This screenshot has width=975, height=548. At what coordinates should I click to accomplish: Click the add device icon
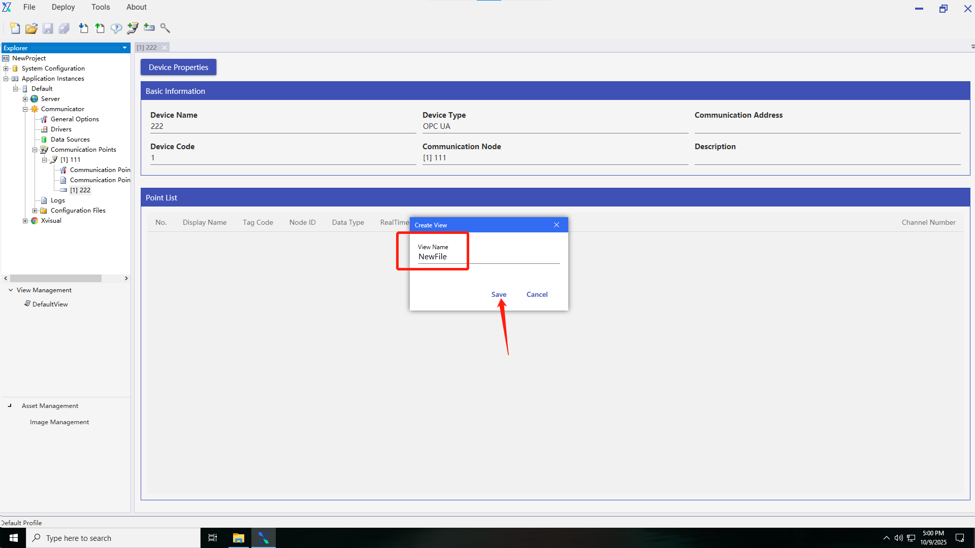[x=149, y=27]
